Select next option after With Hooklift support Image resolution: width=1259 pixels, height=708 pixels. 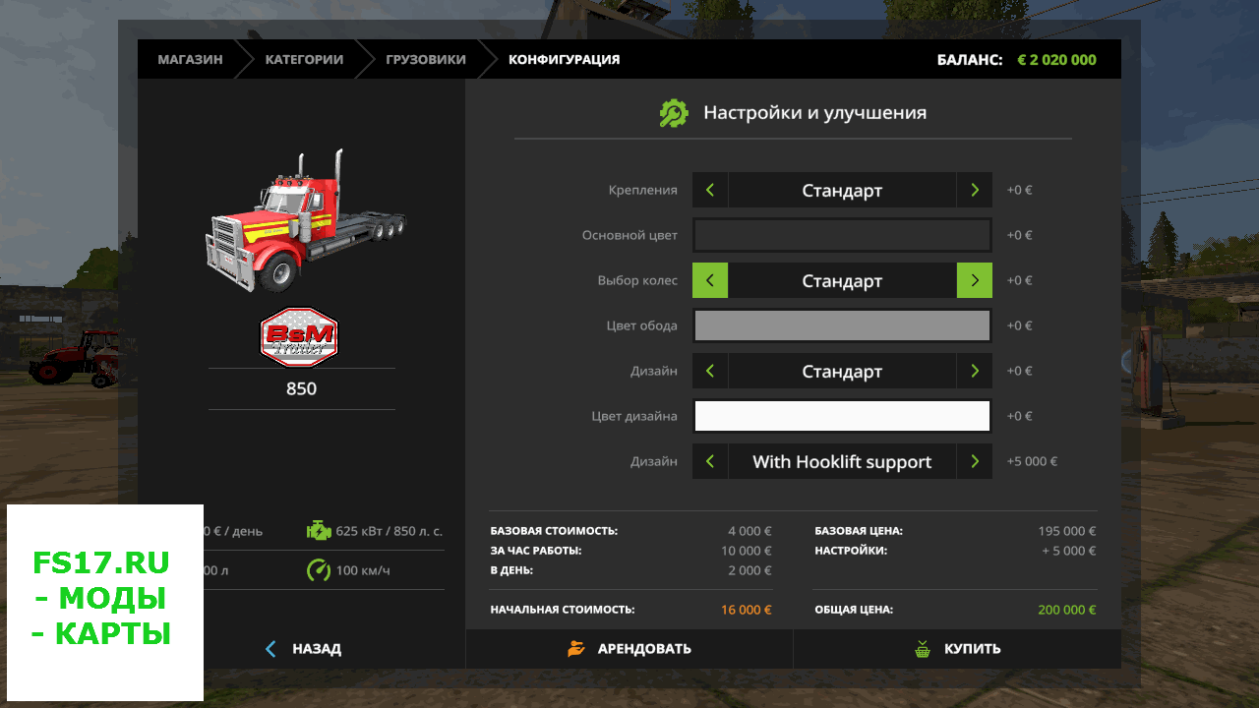(975, 461)
